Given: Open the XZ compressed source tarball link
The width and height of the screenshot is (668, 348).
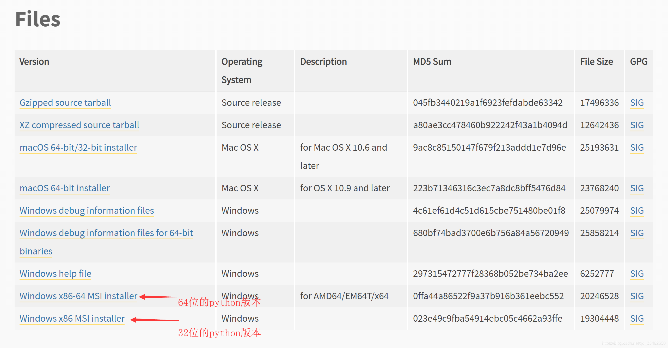Looking at the screenshot, I should click(x=79, y=125).
